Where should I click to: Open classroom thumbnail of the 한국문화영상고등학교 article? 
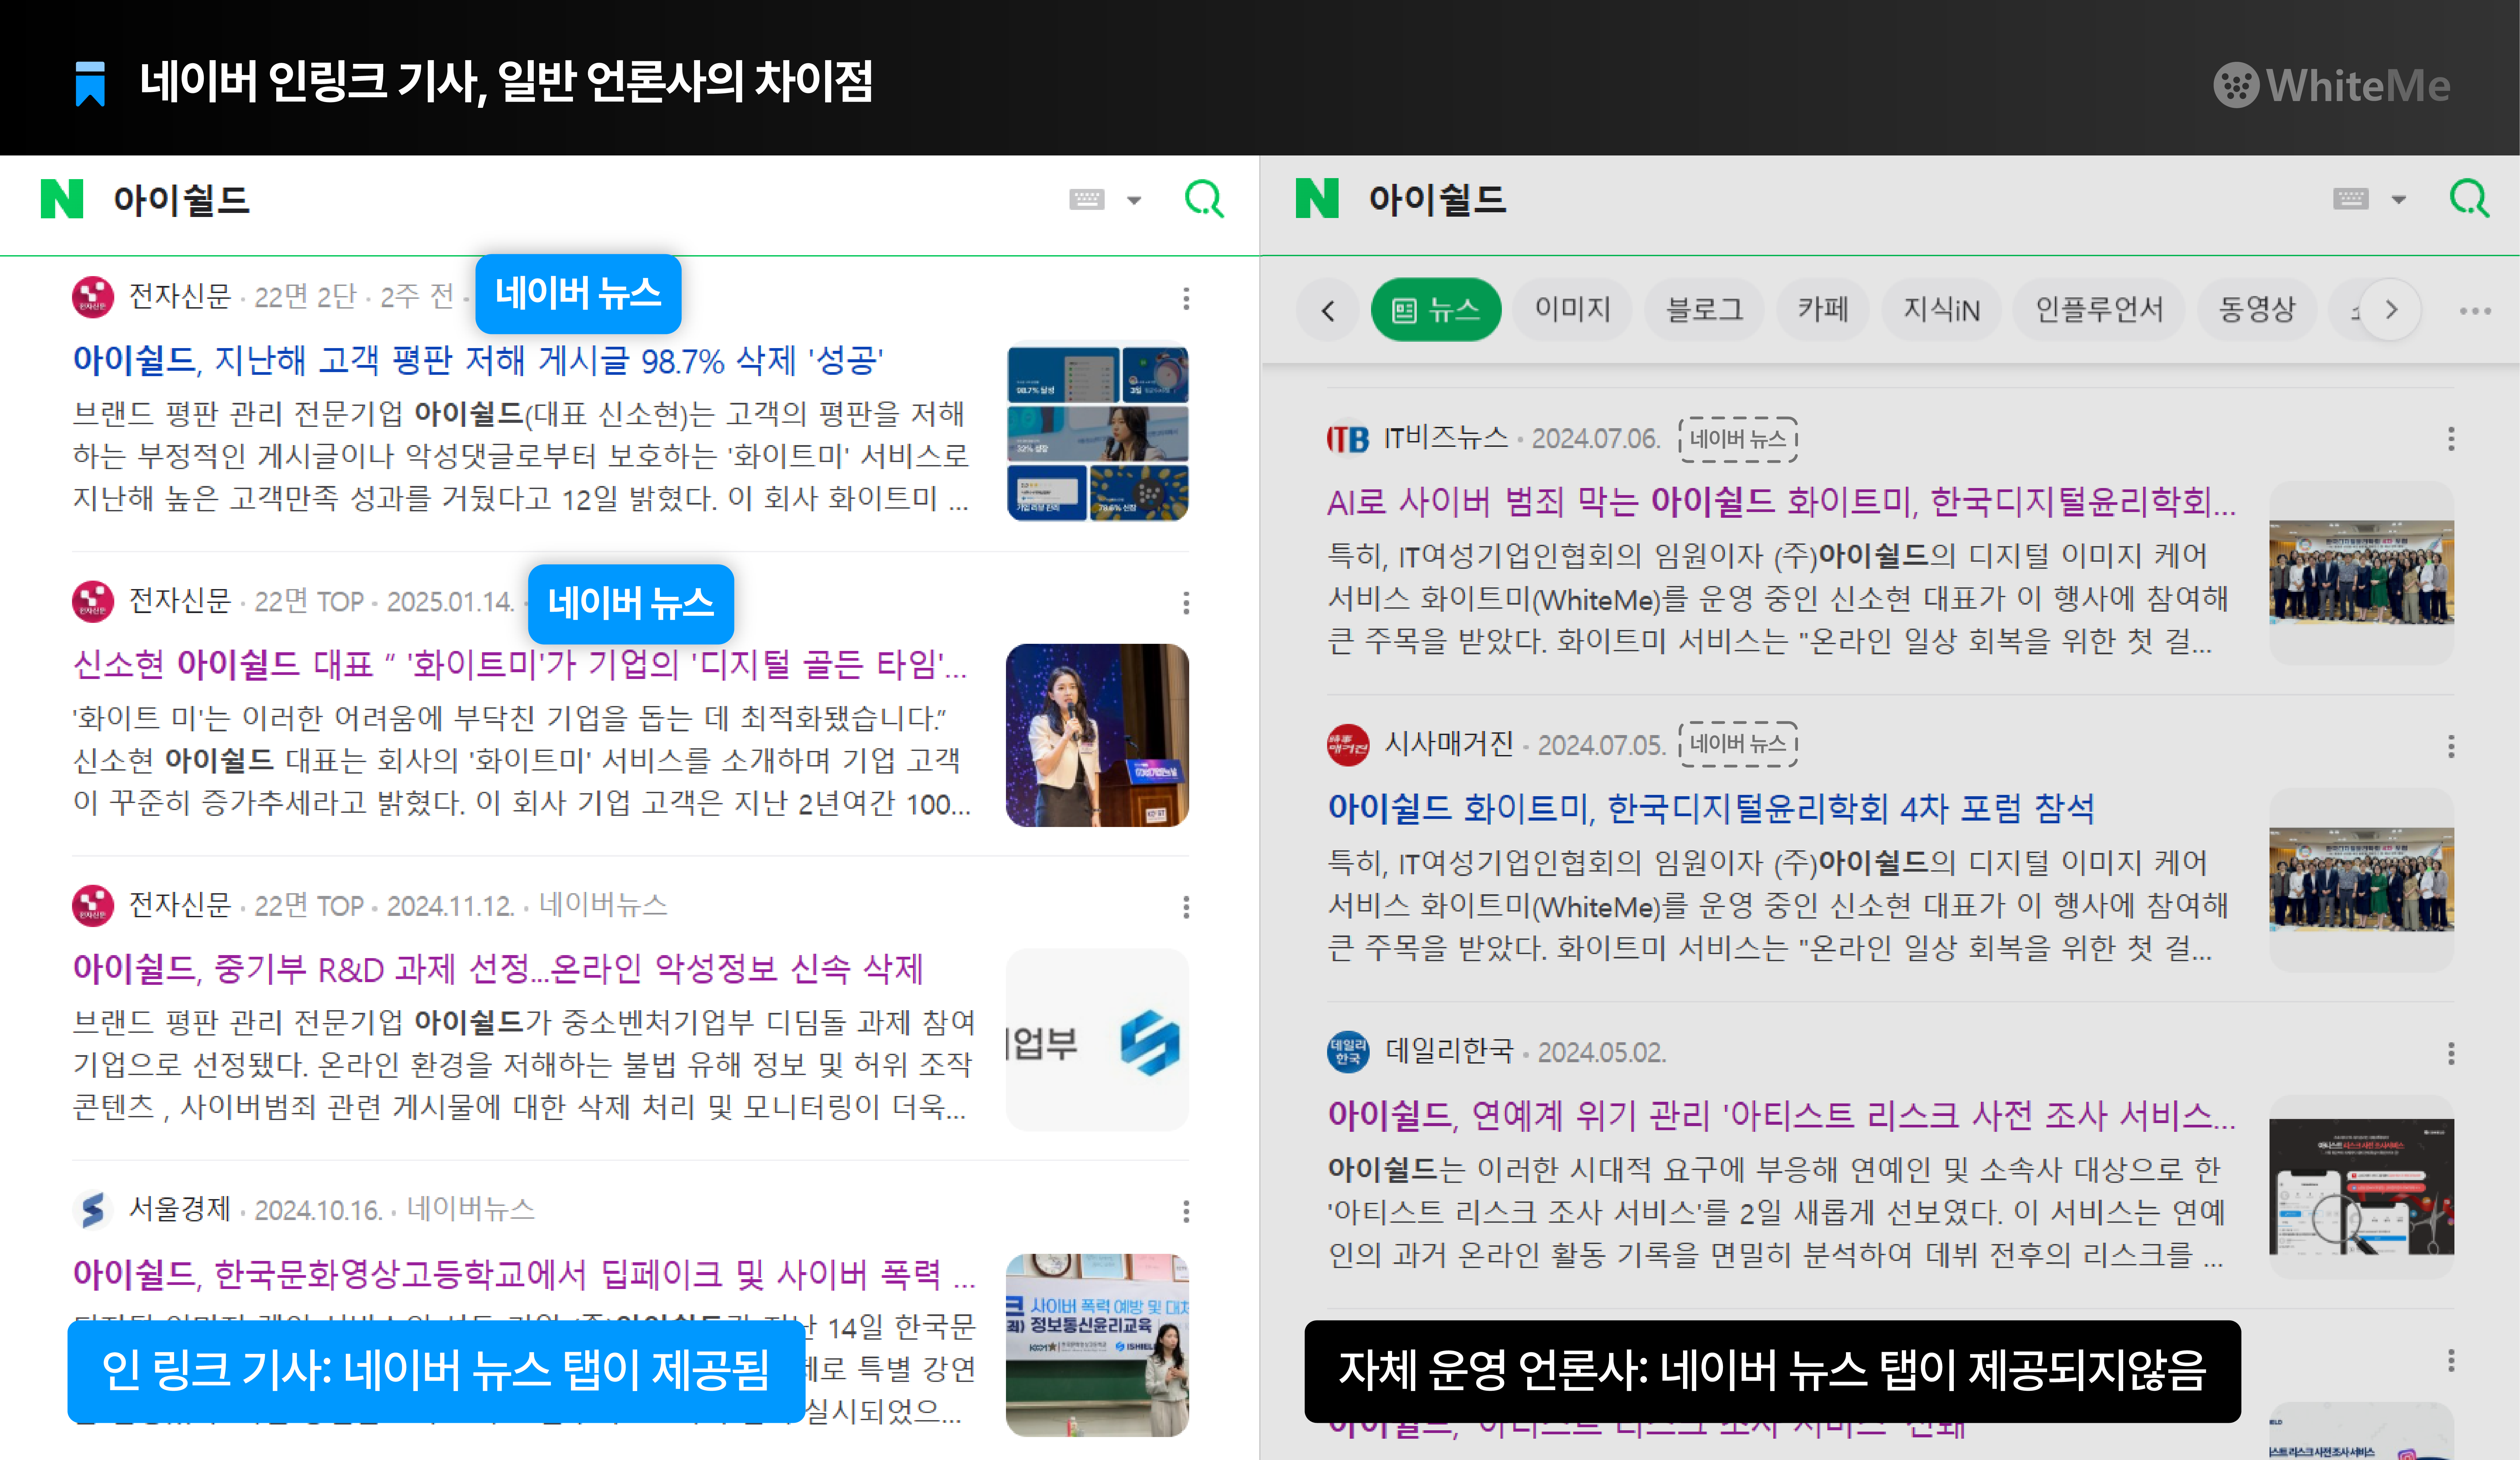click(x=1097, y=1345)
